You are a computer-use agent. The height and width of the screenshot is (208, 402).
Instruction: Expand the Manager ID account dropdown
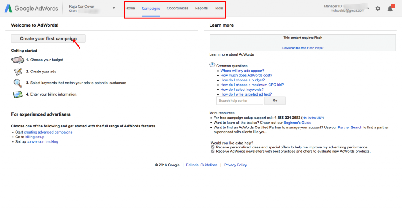[x=368, y=9]
